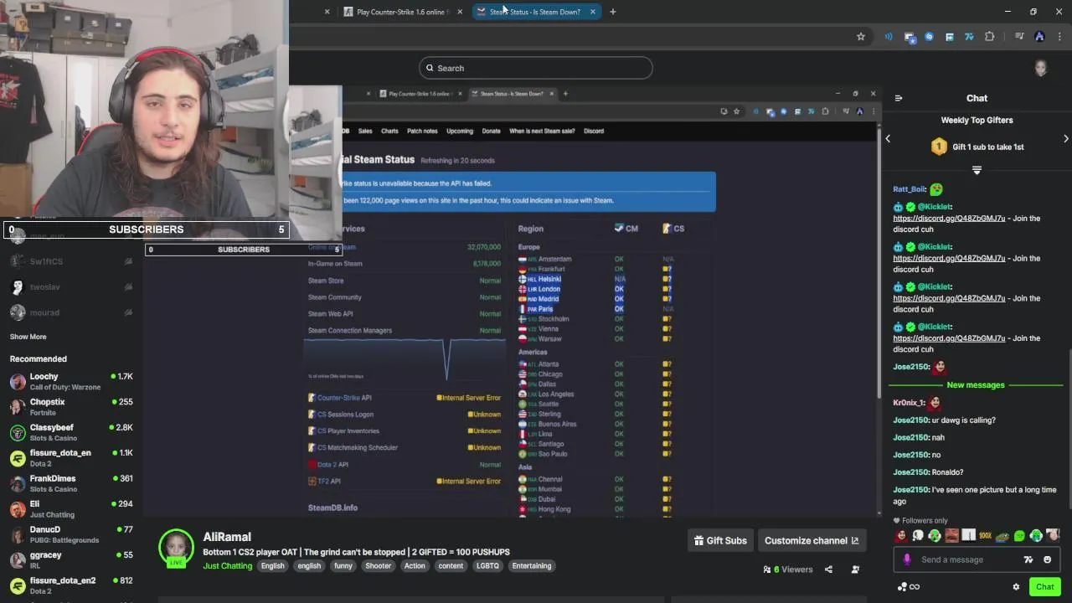
Task: Open the media control playlist icon
Action: (1019, 37)
